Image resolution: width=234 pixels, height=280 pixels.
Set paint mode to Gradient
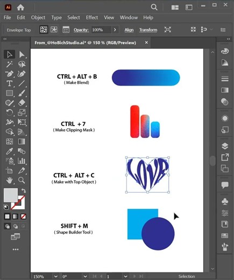pyautogui.click(x=15, y=216)
